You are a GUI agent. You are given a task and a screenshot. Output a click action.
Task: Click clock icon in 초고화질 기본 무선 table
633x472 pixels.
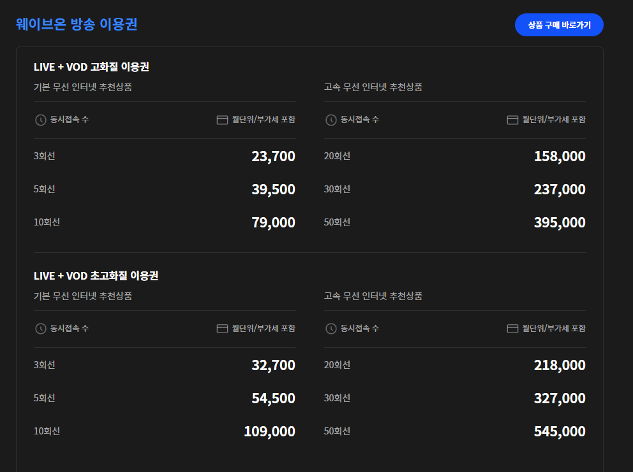(41, 329)
